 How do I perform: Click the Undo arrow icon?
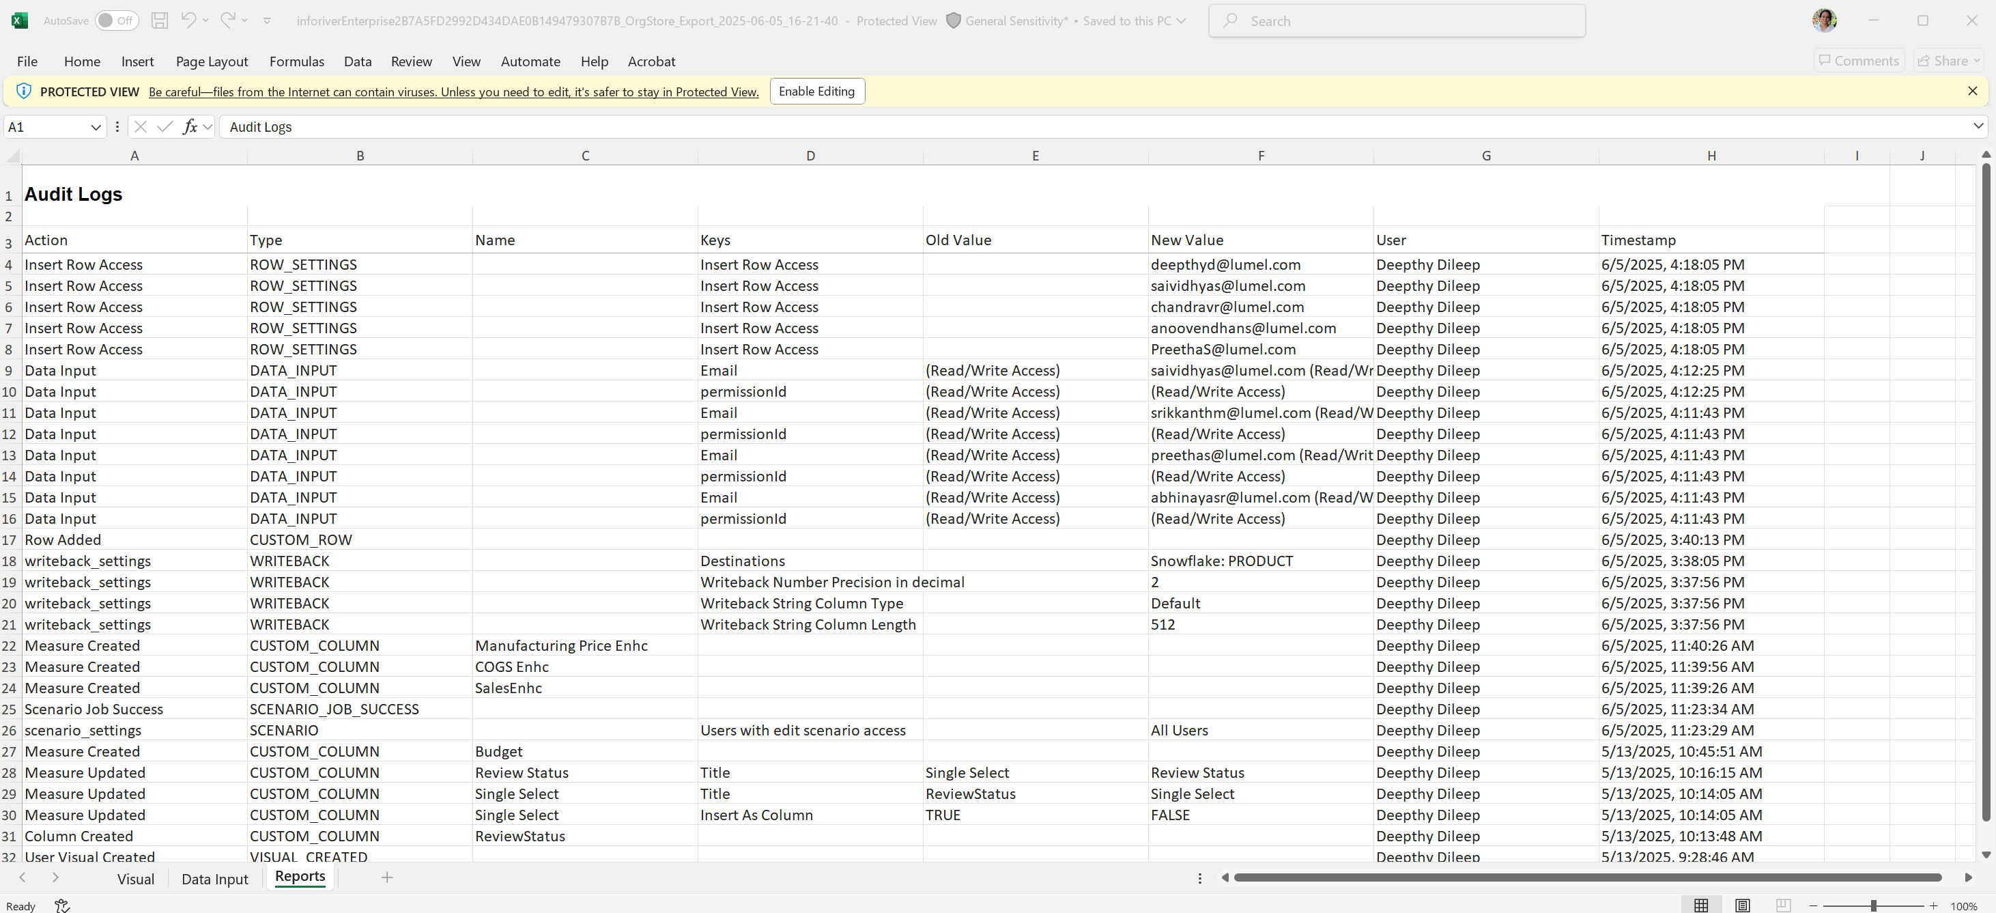[188, 20]
